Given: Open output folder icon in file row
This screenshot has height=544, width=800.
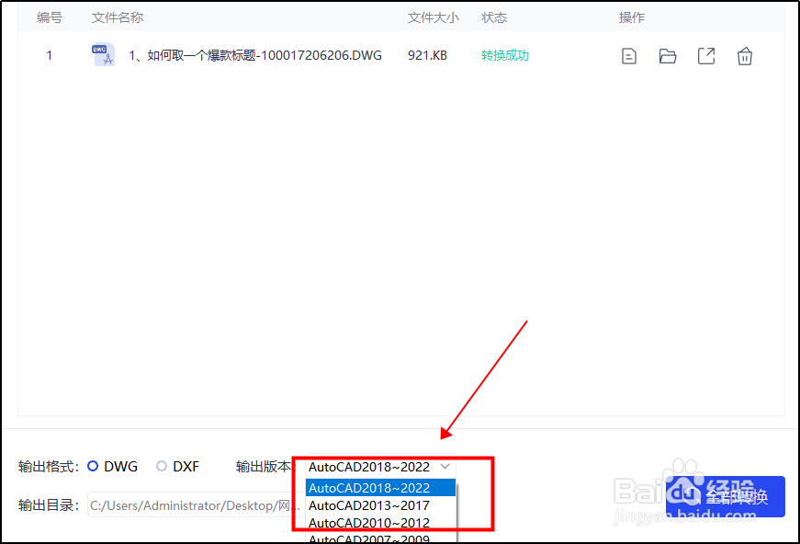Looking at the screenshot, I should click(668, 56).
